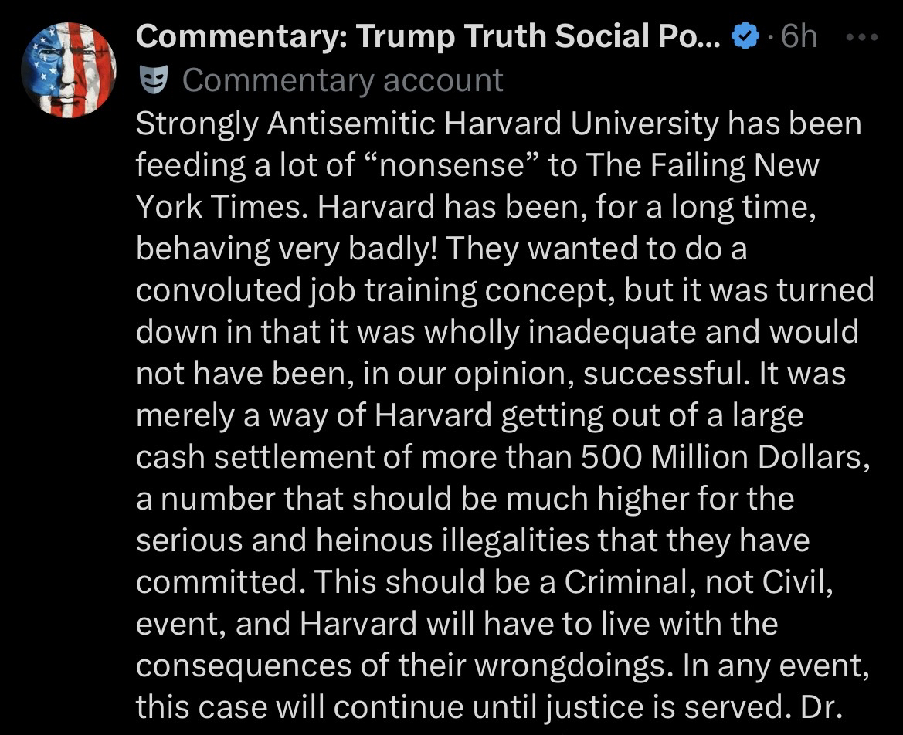Click the American flag profile avatar
903x735 pixels.
69,69
